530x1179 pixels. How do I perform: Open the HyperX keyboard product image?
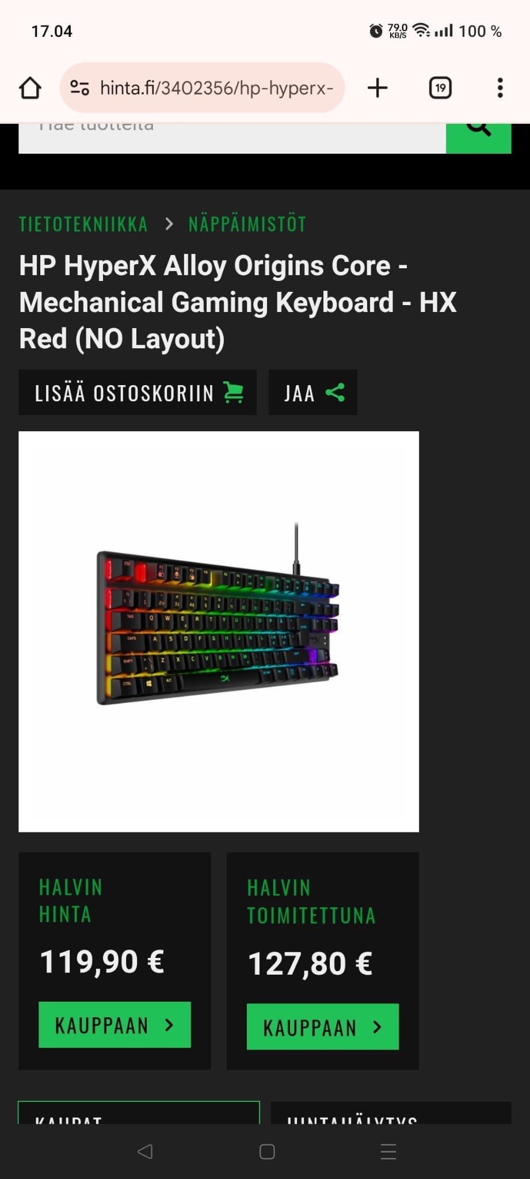[x=219, y=632]
